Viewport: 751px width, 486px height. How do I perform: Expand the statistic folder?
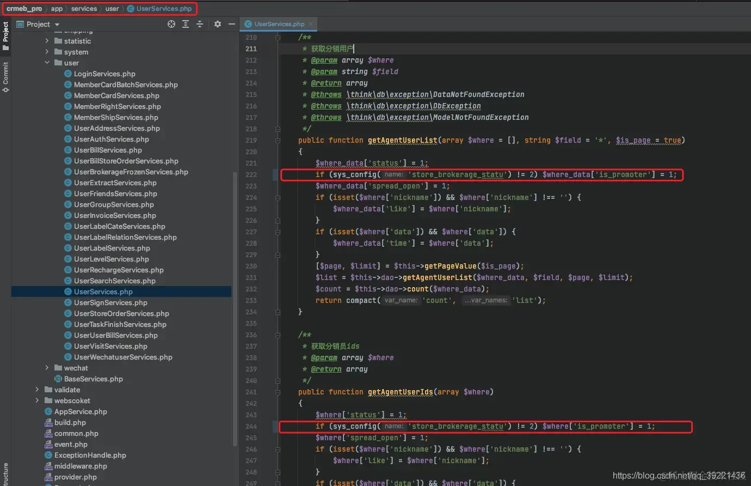(x=47, y=41)
